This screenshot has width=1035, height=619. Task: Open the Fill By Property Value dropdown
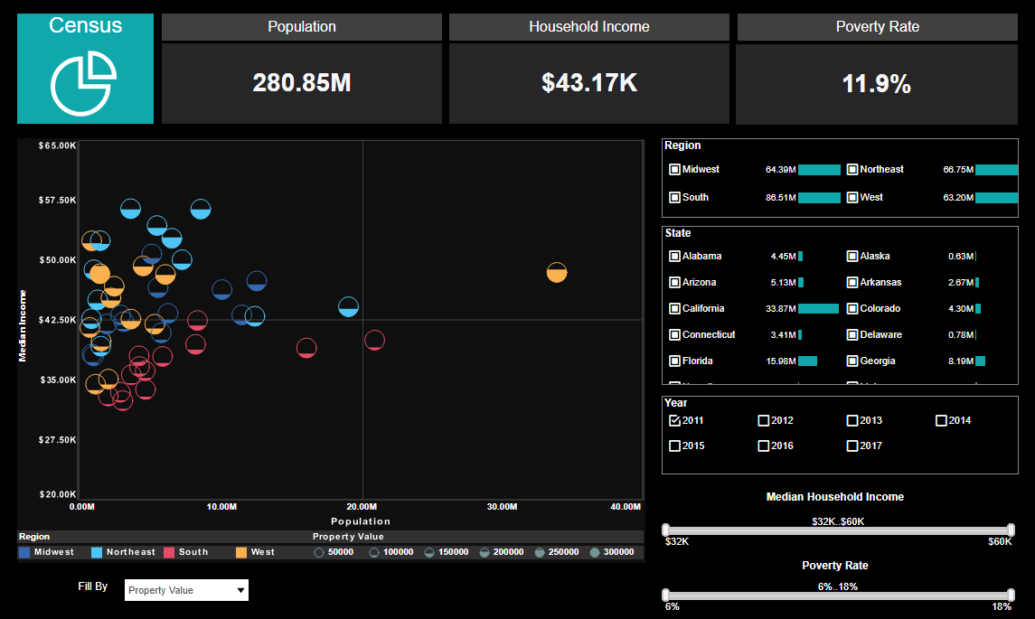185,589
